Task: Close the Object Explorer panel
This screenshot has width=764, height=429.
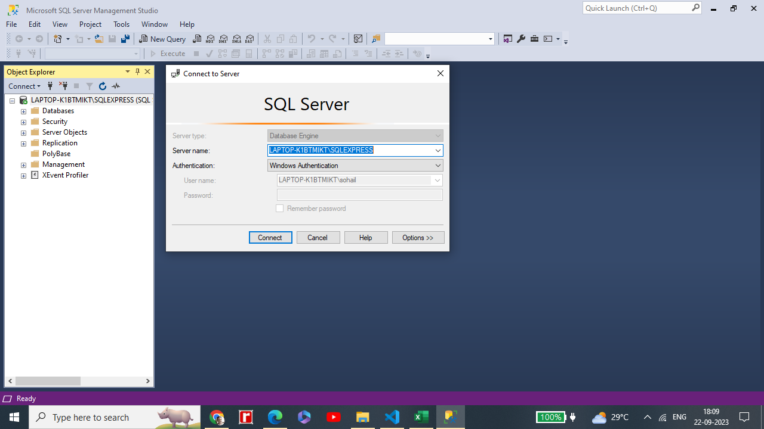Action: click(147, 71)
